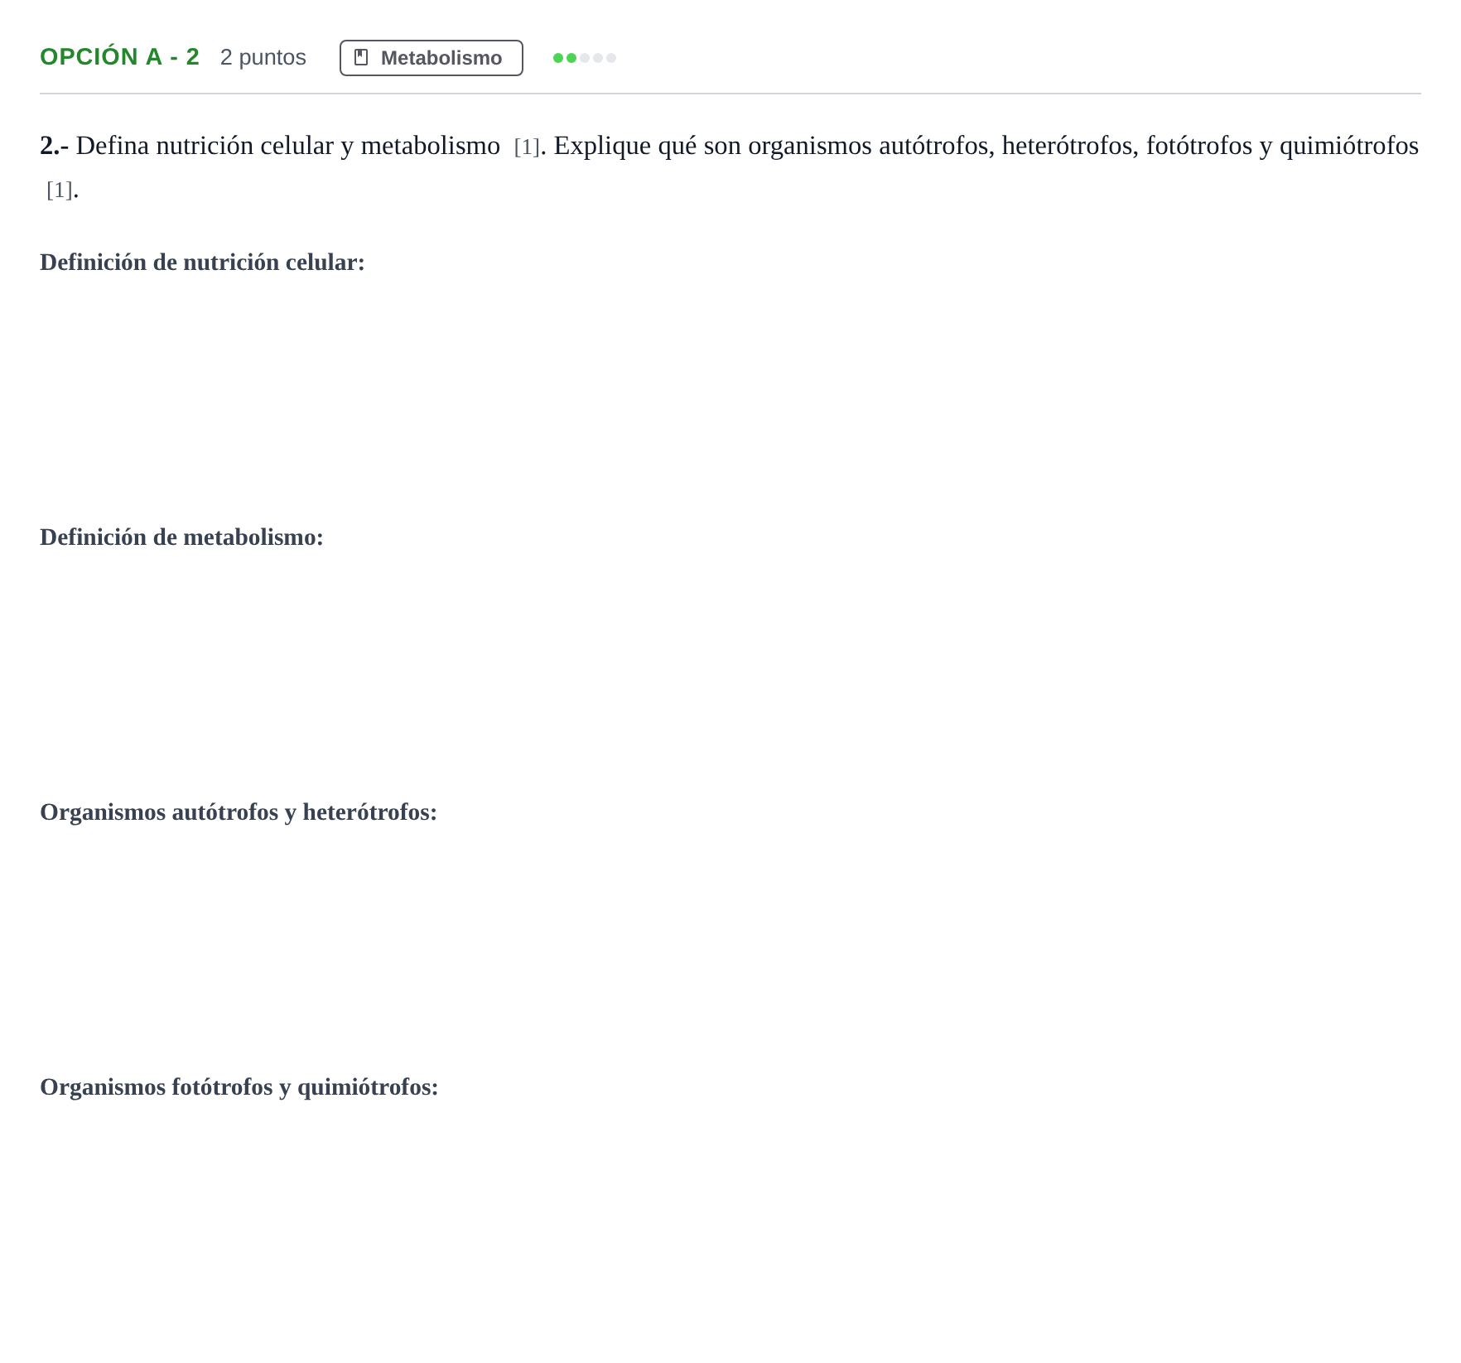Select 'Organismos autótrofos y heterótrofos:' heading
Screen dimensions: 1461x1363
coord(239,812)
